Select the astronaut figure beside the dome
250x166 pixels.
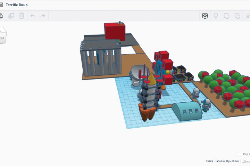click(206, 105)
